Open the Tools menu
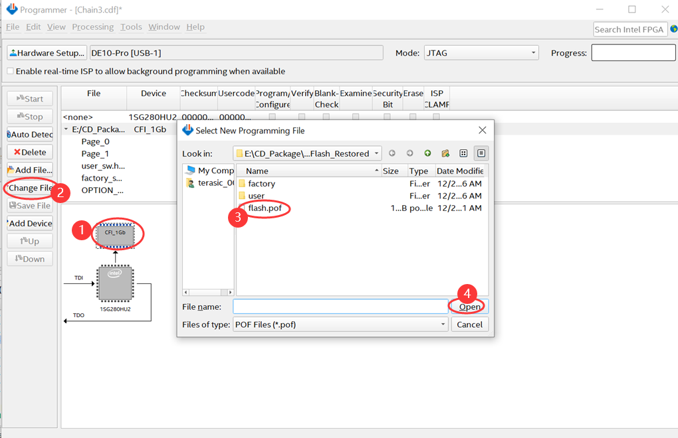The height and width of the screenshot is (438, 678). (131, 27)
